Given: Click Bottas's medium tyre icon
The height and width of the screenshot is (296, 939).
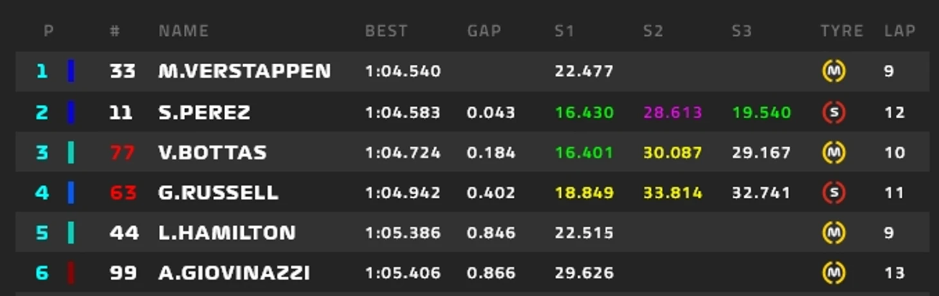Looking at the screenshot, I should coord(834,153).
